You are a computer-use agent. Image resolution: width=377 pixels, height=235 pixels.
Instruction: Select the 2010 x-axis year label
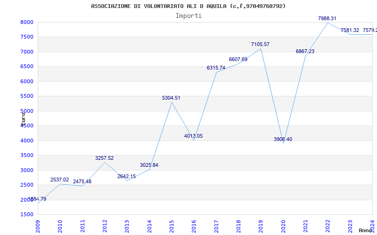pos(60,227)
